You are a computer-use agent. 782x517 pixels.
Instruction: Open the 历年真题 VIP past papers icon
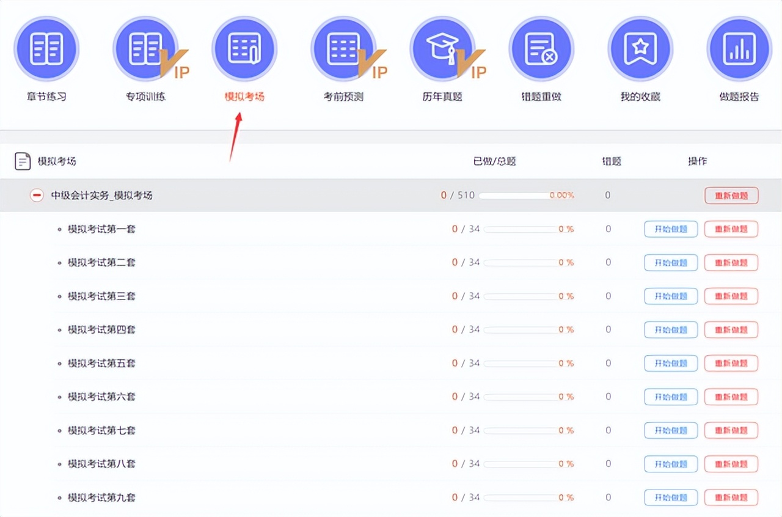tap(442, 49)
